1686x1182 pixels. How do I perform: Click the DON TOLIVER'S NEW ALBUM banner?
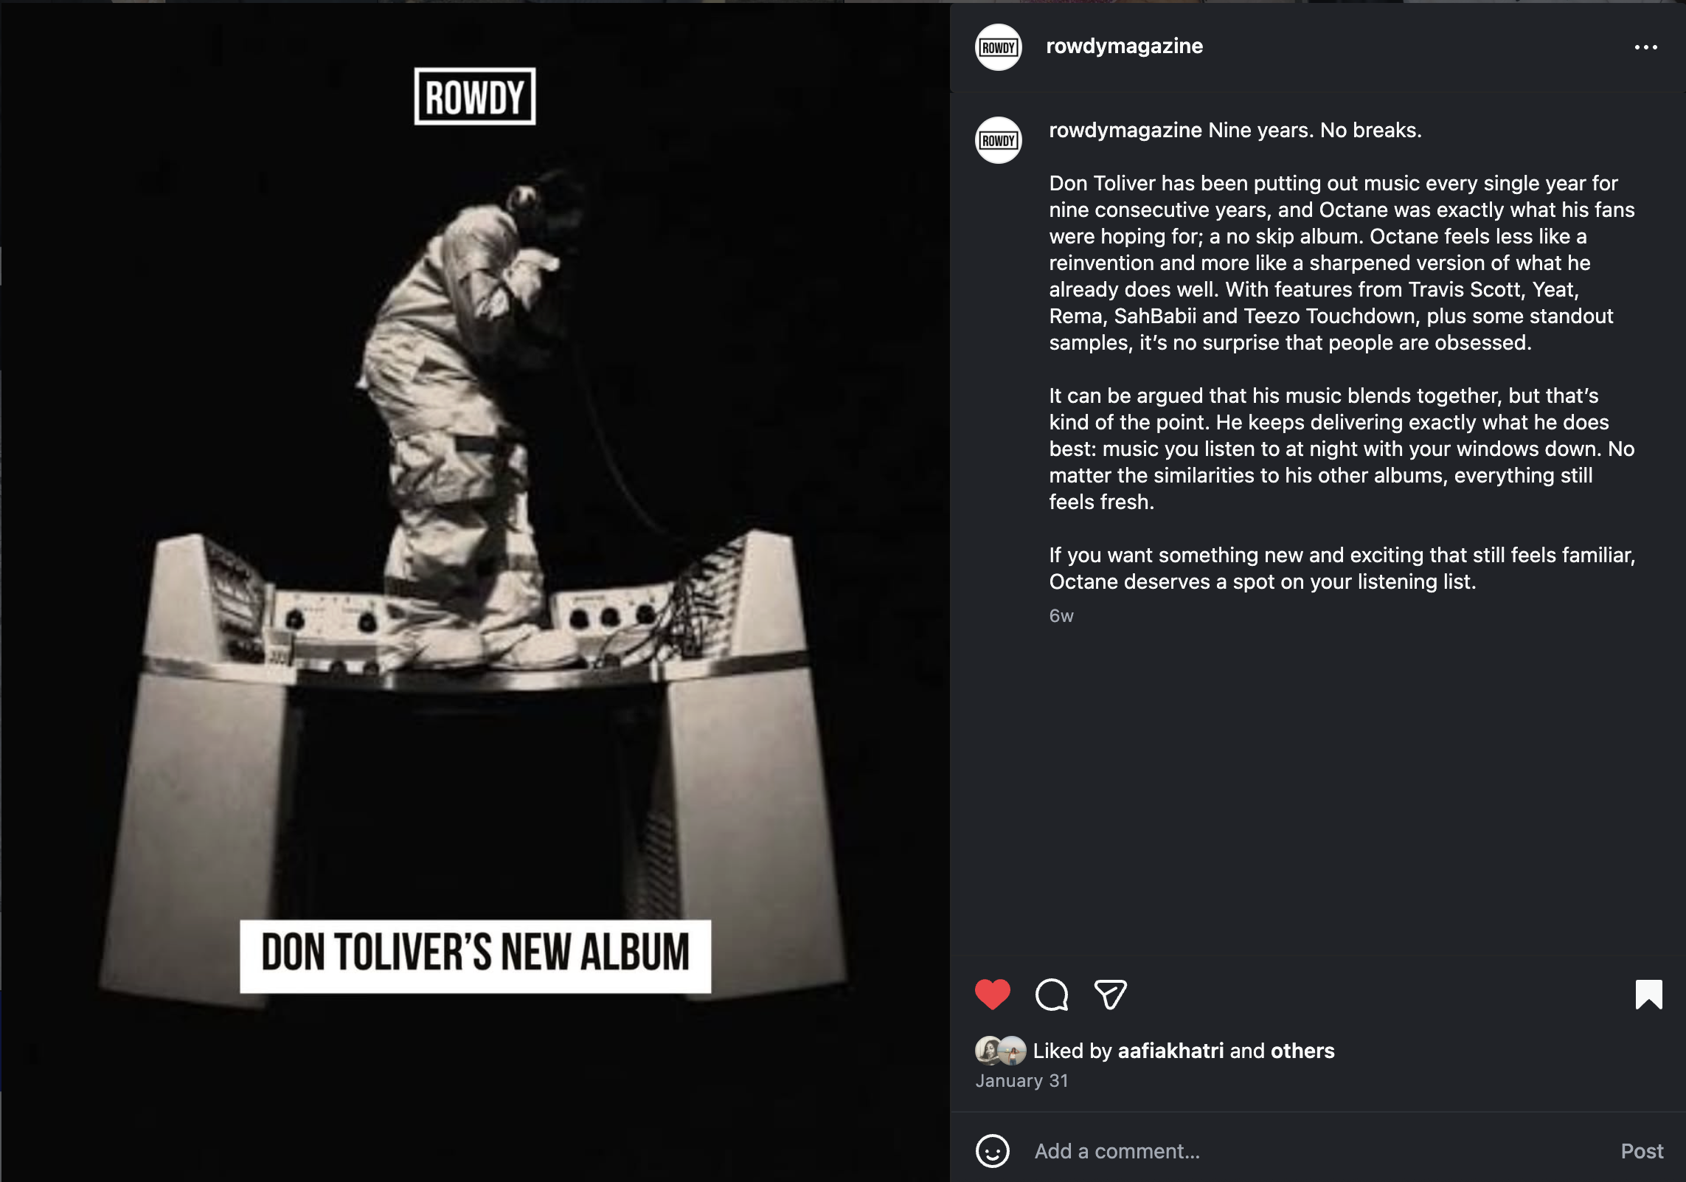[x=475, y=955]
